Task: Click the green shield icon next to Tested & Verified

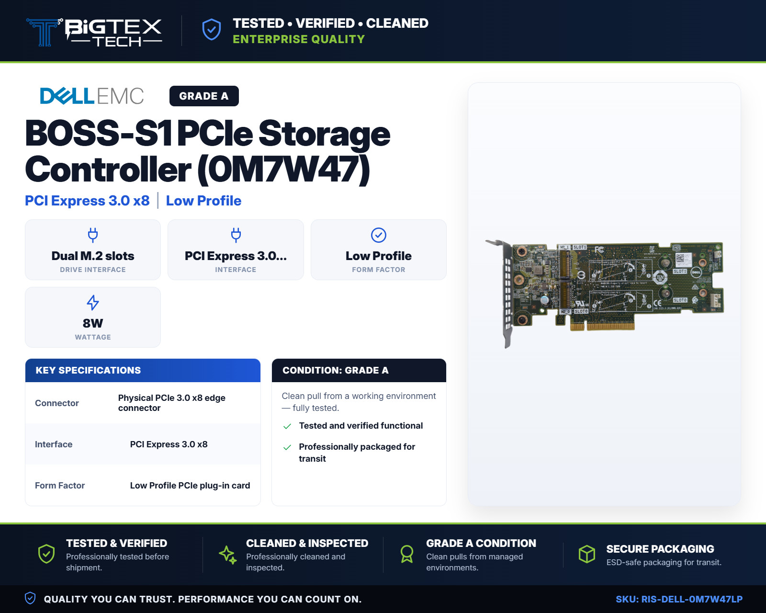Action: click(46, 554)
